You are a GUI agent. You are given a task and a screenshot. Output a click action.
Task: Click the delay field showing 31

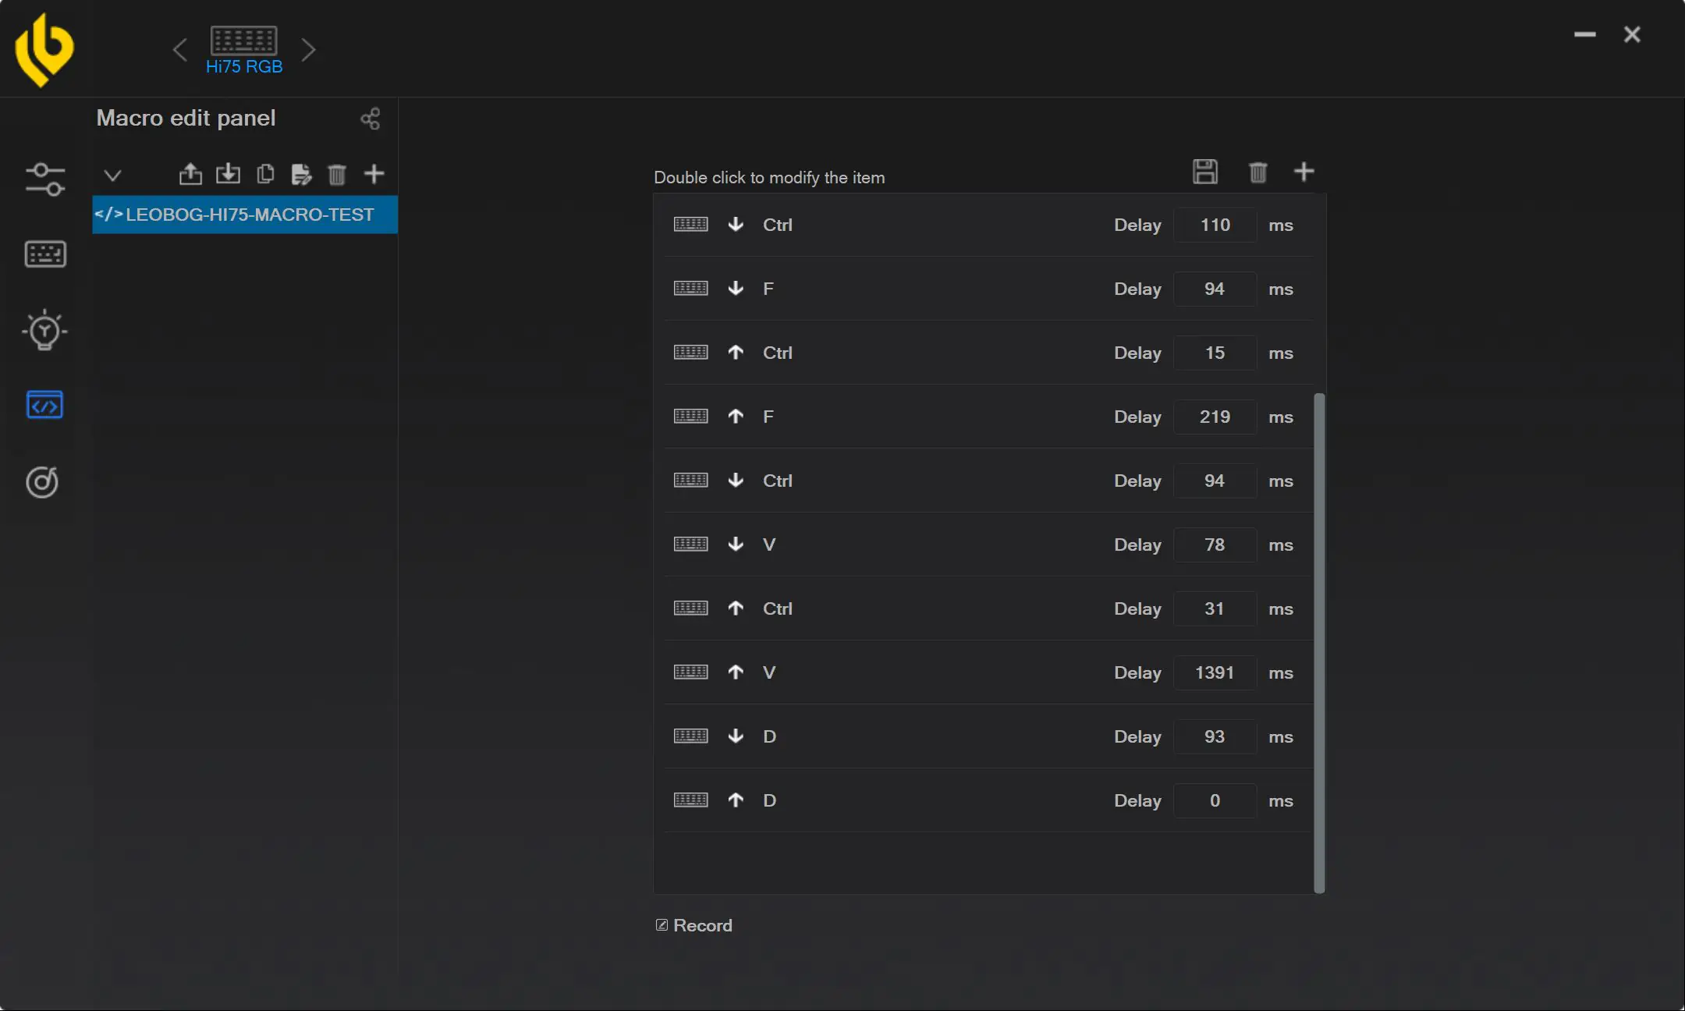point(1215,608)
